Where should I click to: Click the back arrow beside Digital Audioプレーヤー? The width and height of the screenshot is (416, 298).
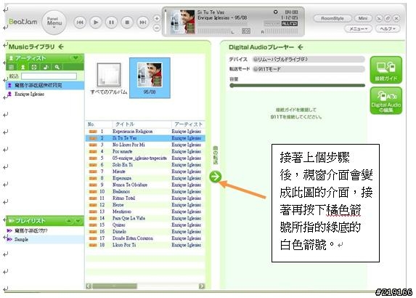(x=301, y=47)
